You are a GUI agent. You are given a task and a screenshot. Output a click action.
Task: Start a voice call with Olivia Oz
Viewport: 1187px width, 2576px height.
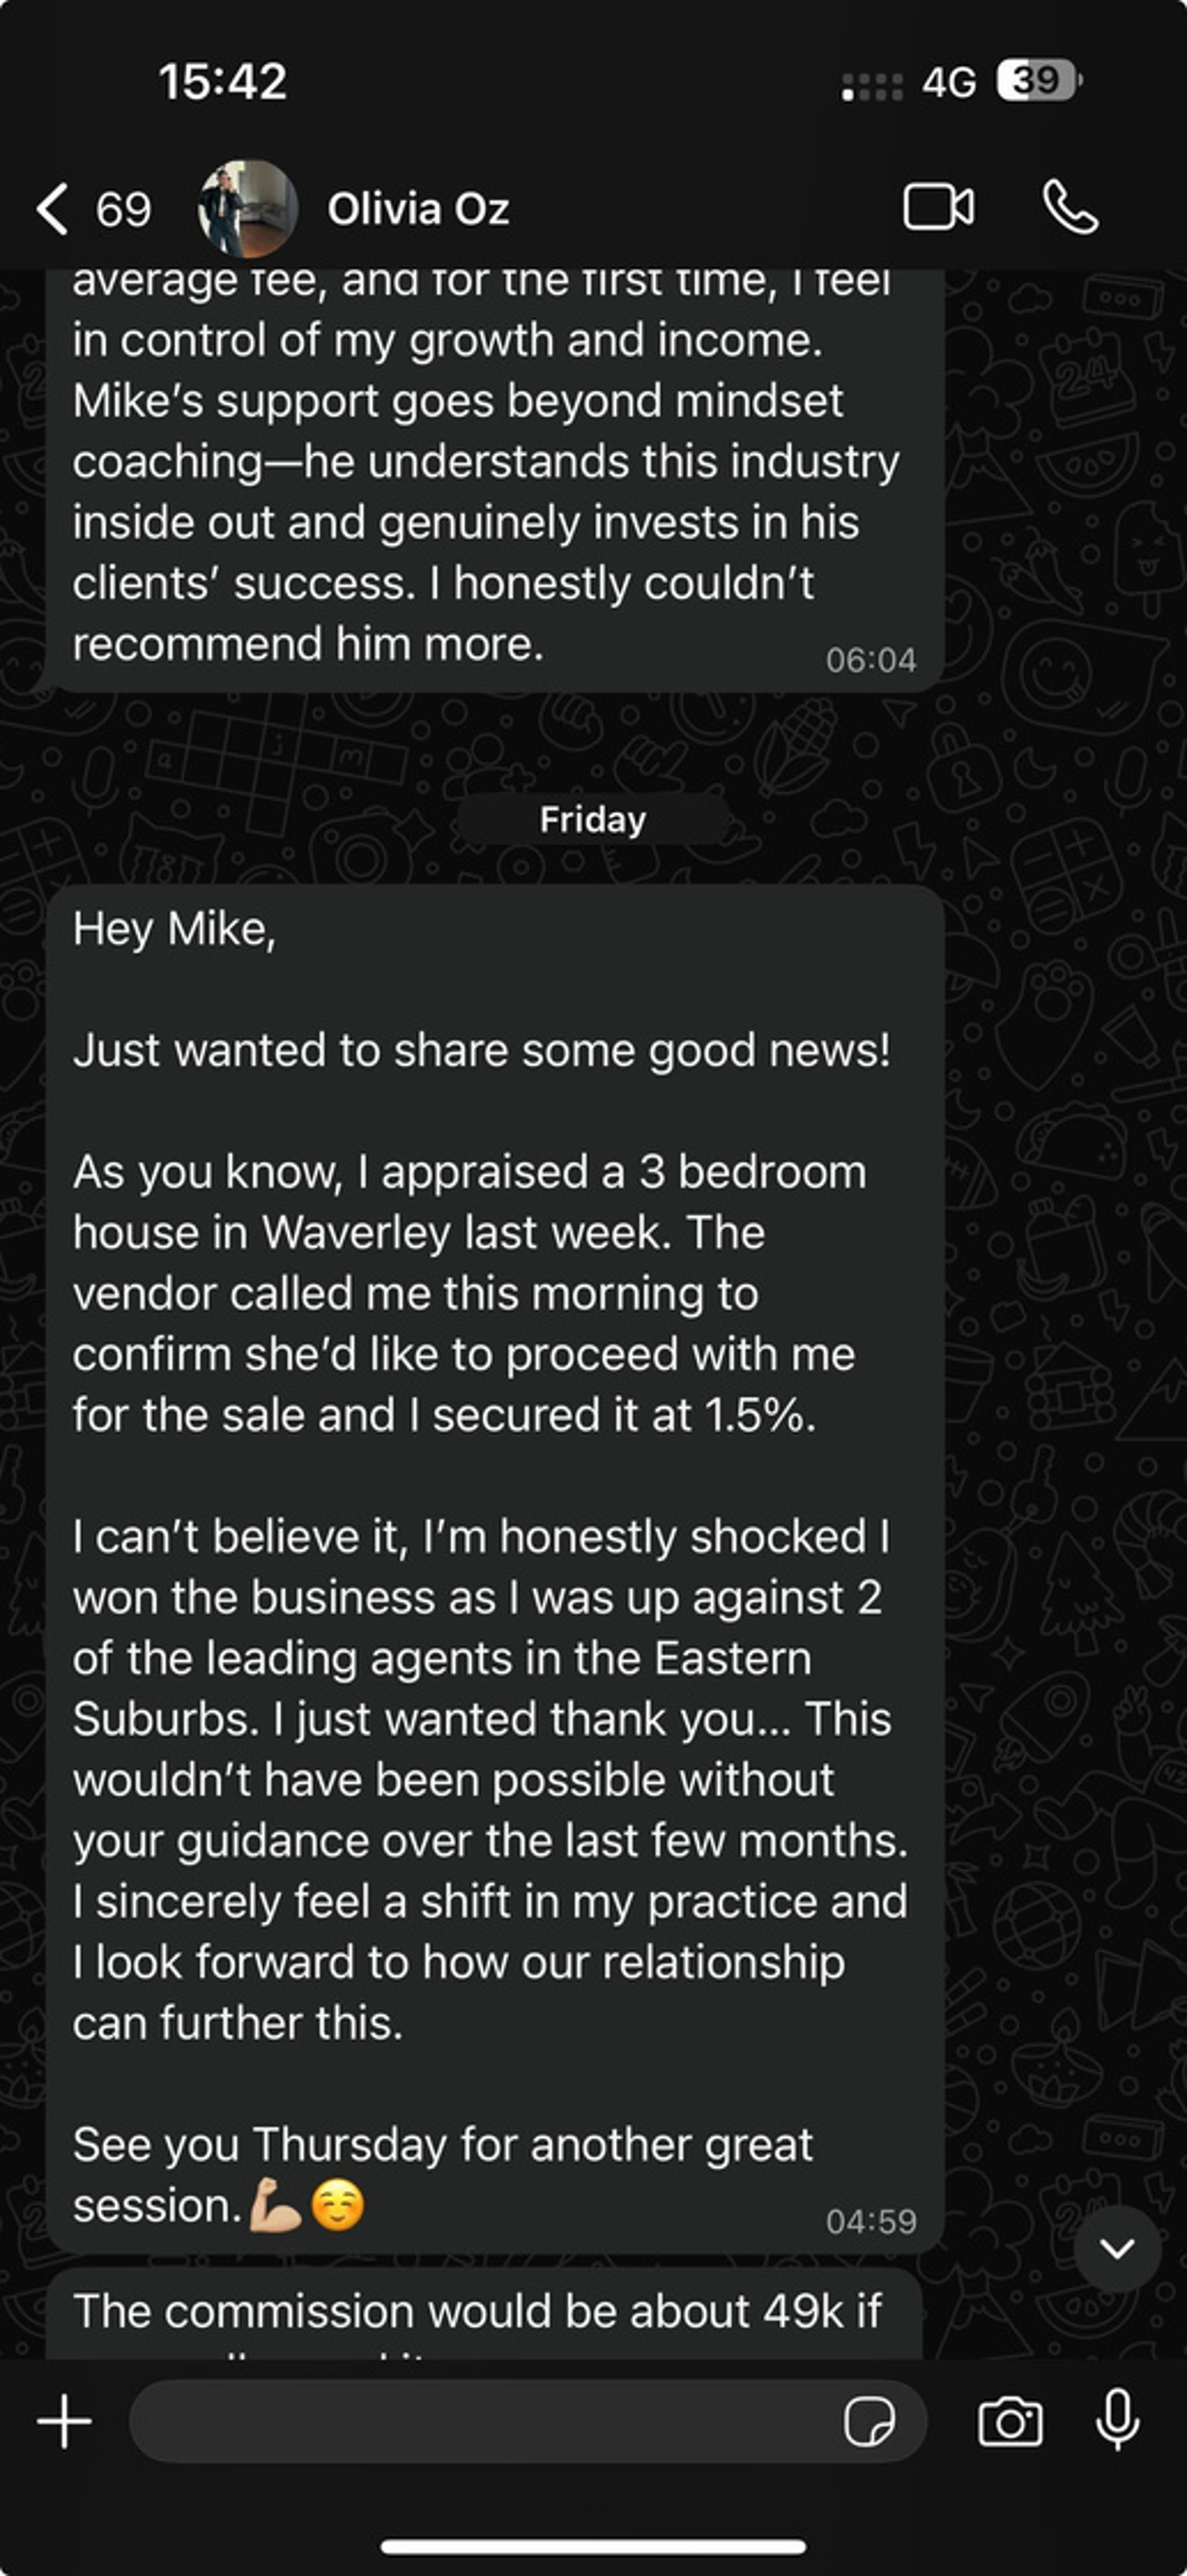point(1070,208)
